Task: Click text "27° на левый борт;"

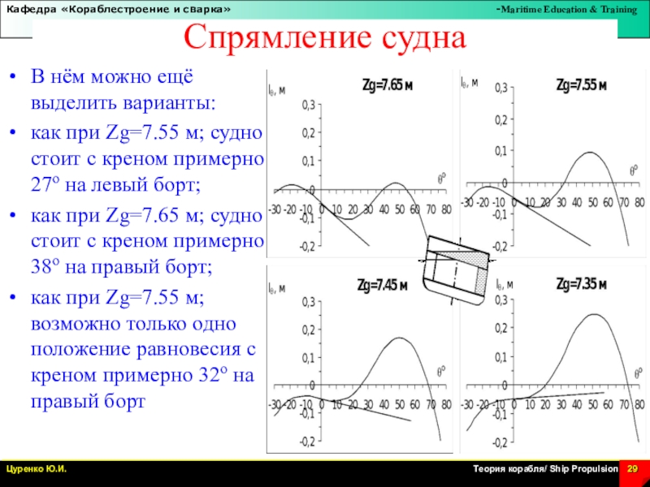Action: point(115,185)
